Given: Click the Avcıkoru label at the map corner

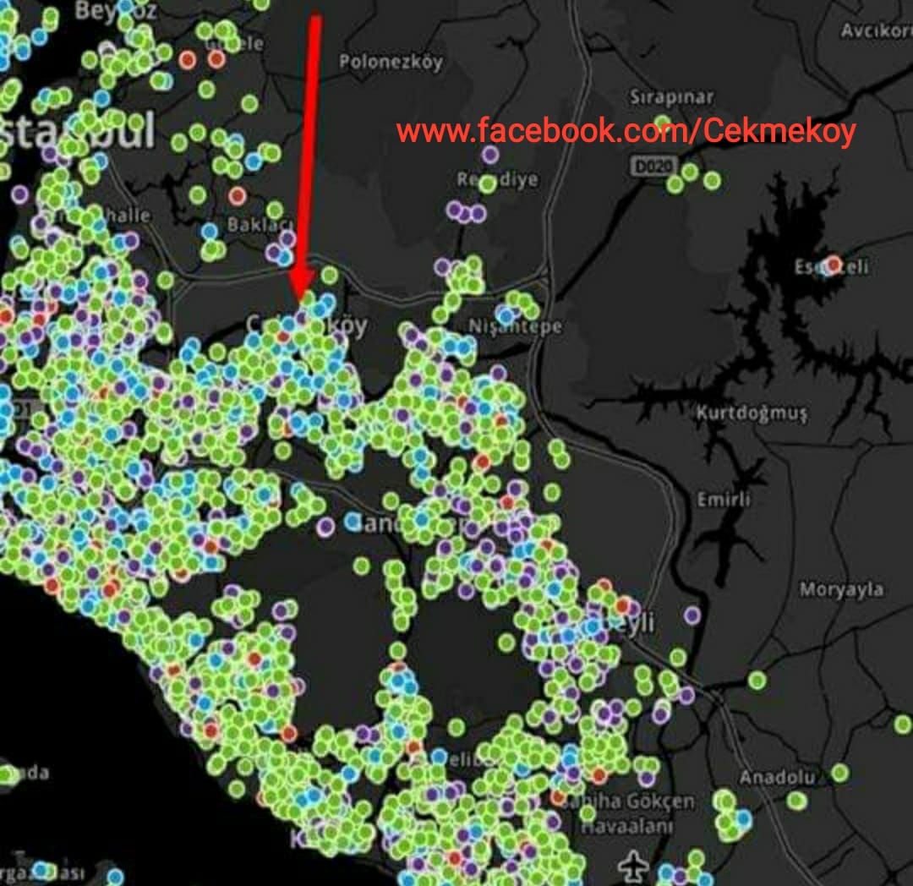Looking at the screenshot, I should (876, 30).
